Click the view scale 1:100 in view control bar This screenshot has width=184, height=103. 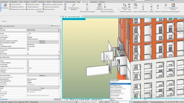(x=66, y=100)
